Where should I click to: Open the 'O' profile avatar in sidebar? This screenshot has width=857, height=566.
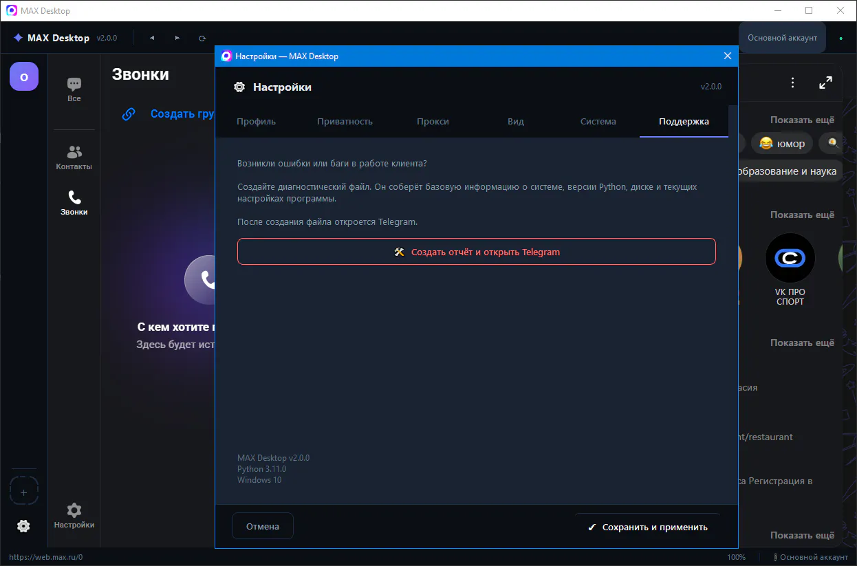tap(24, 76)
